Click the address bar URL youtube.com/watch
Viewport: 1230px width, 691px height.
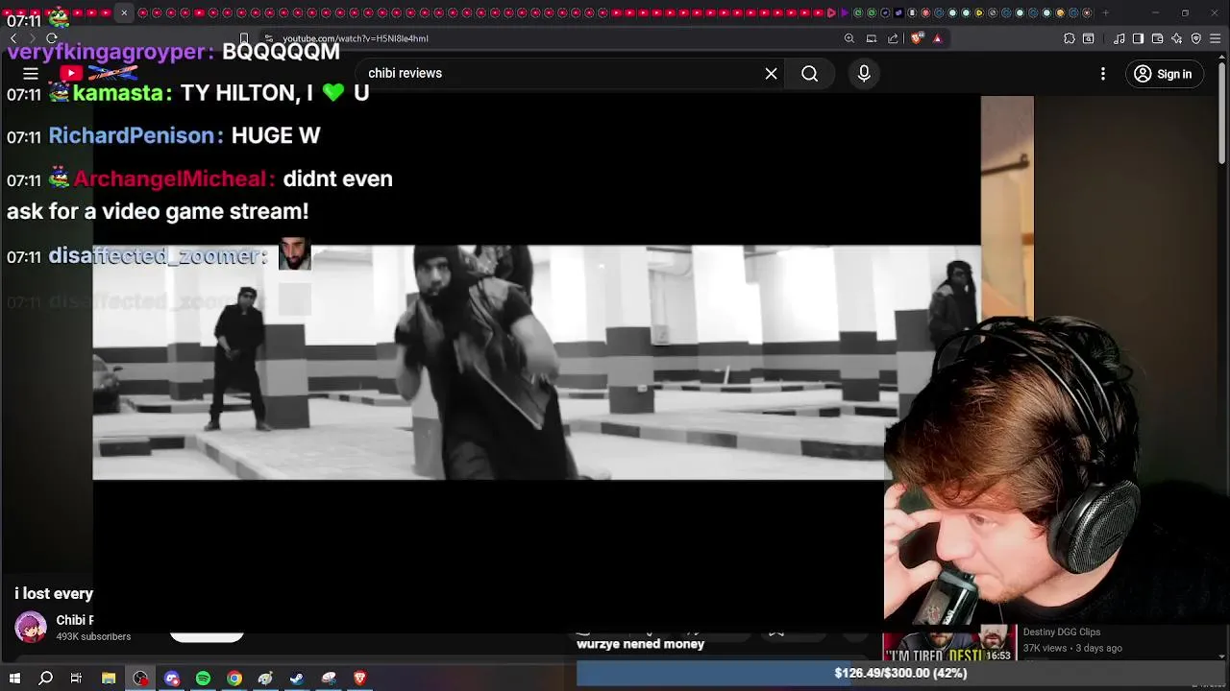(355, 38)
